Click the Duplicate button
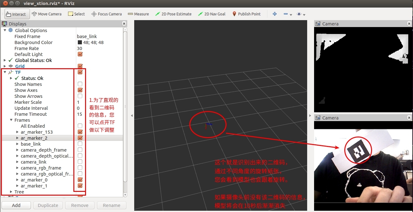The image size is (413, 212). 48,205
